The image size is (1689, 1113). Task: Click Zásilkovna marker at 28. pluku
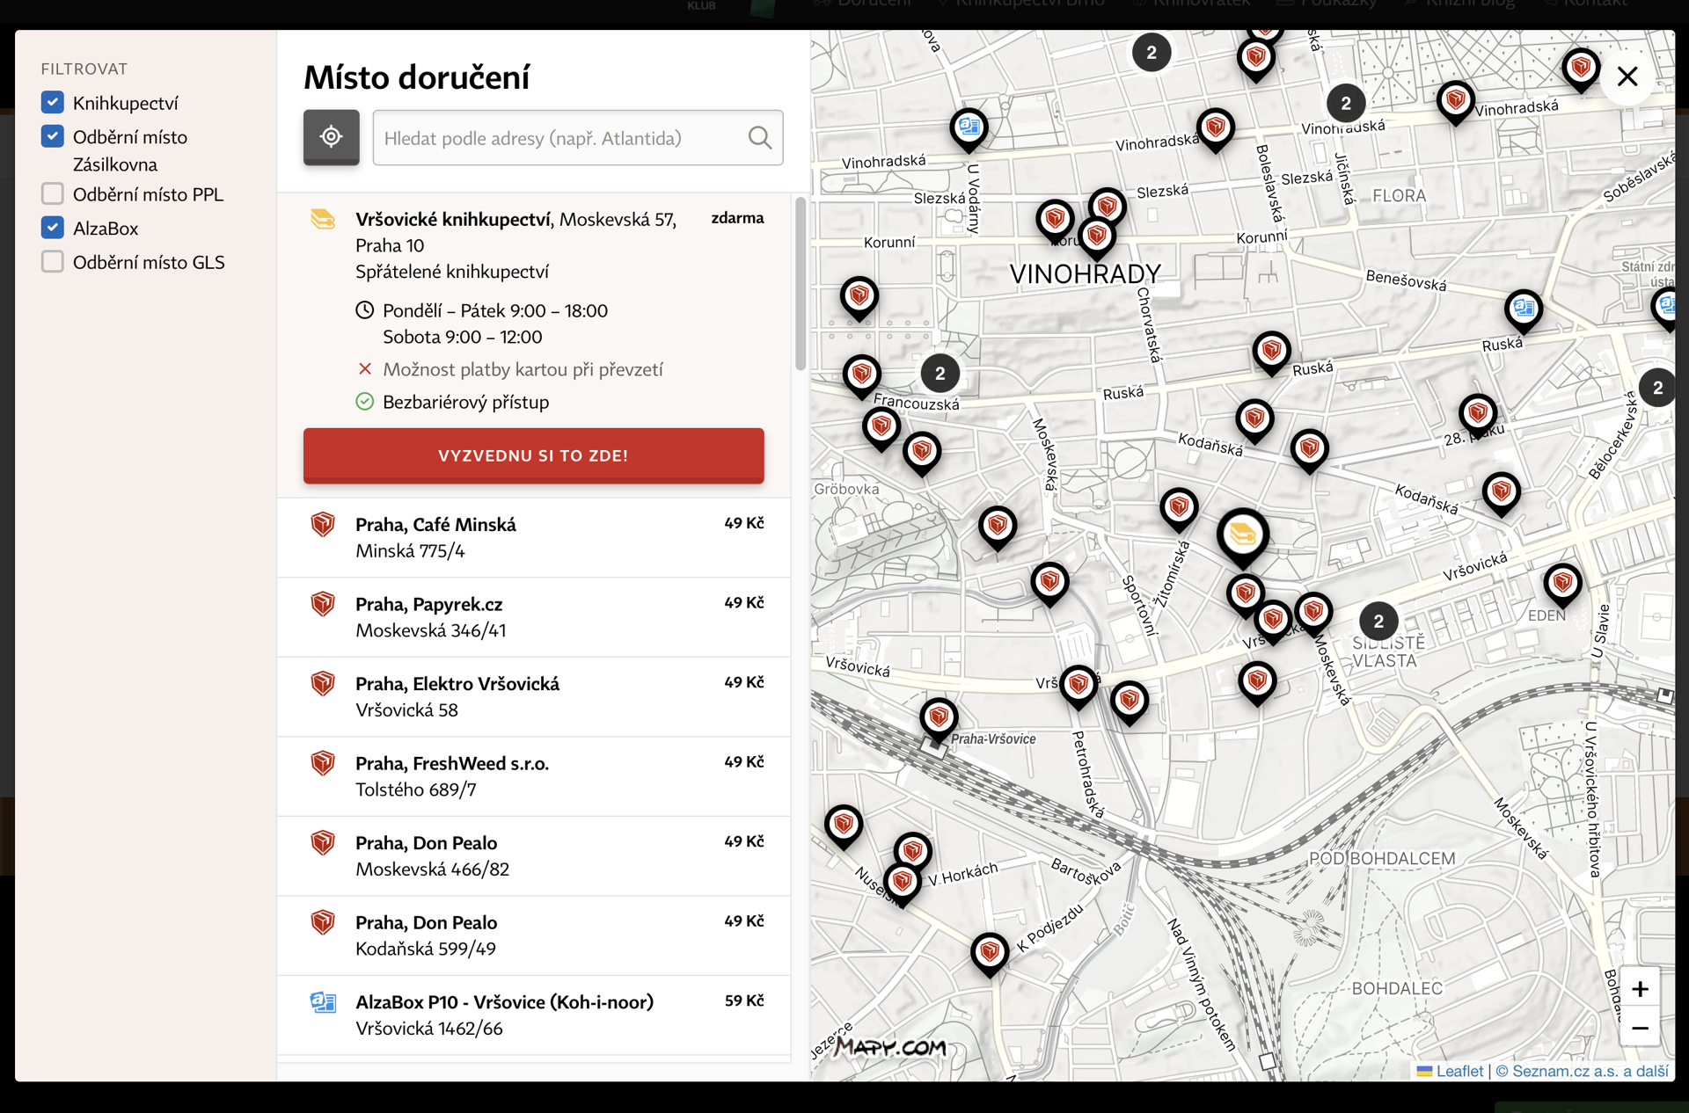tap(1478, 415)
